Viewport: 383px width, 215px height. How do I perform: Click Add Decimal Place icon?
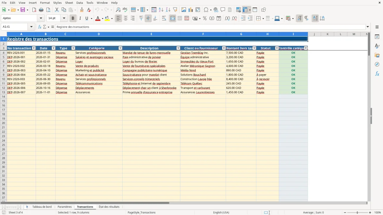tap(227, 18)
